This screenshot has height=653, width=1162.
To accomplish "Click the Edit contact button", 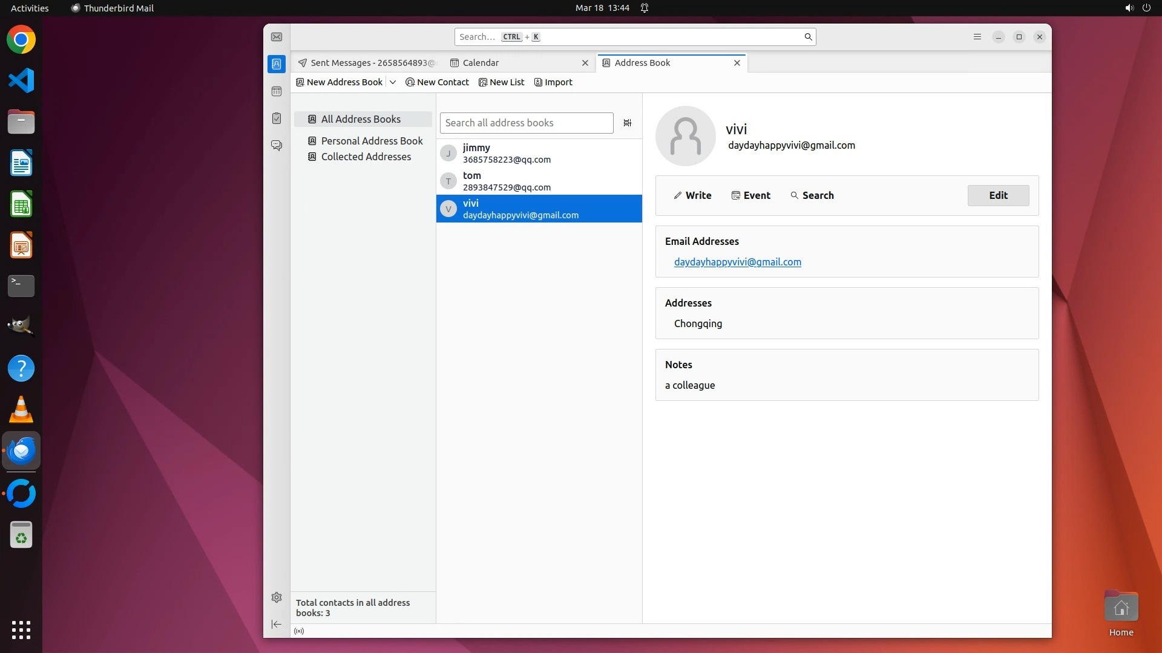I will (998, 195).
